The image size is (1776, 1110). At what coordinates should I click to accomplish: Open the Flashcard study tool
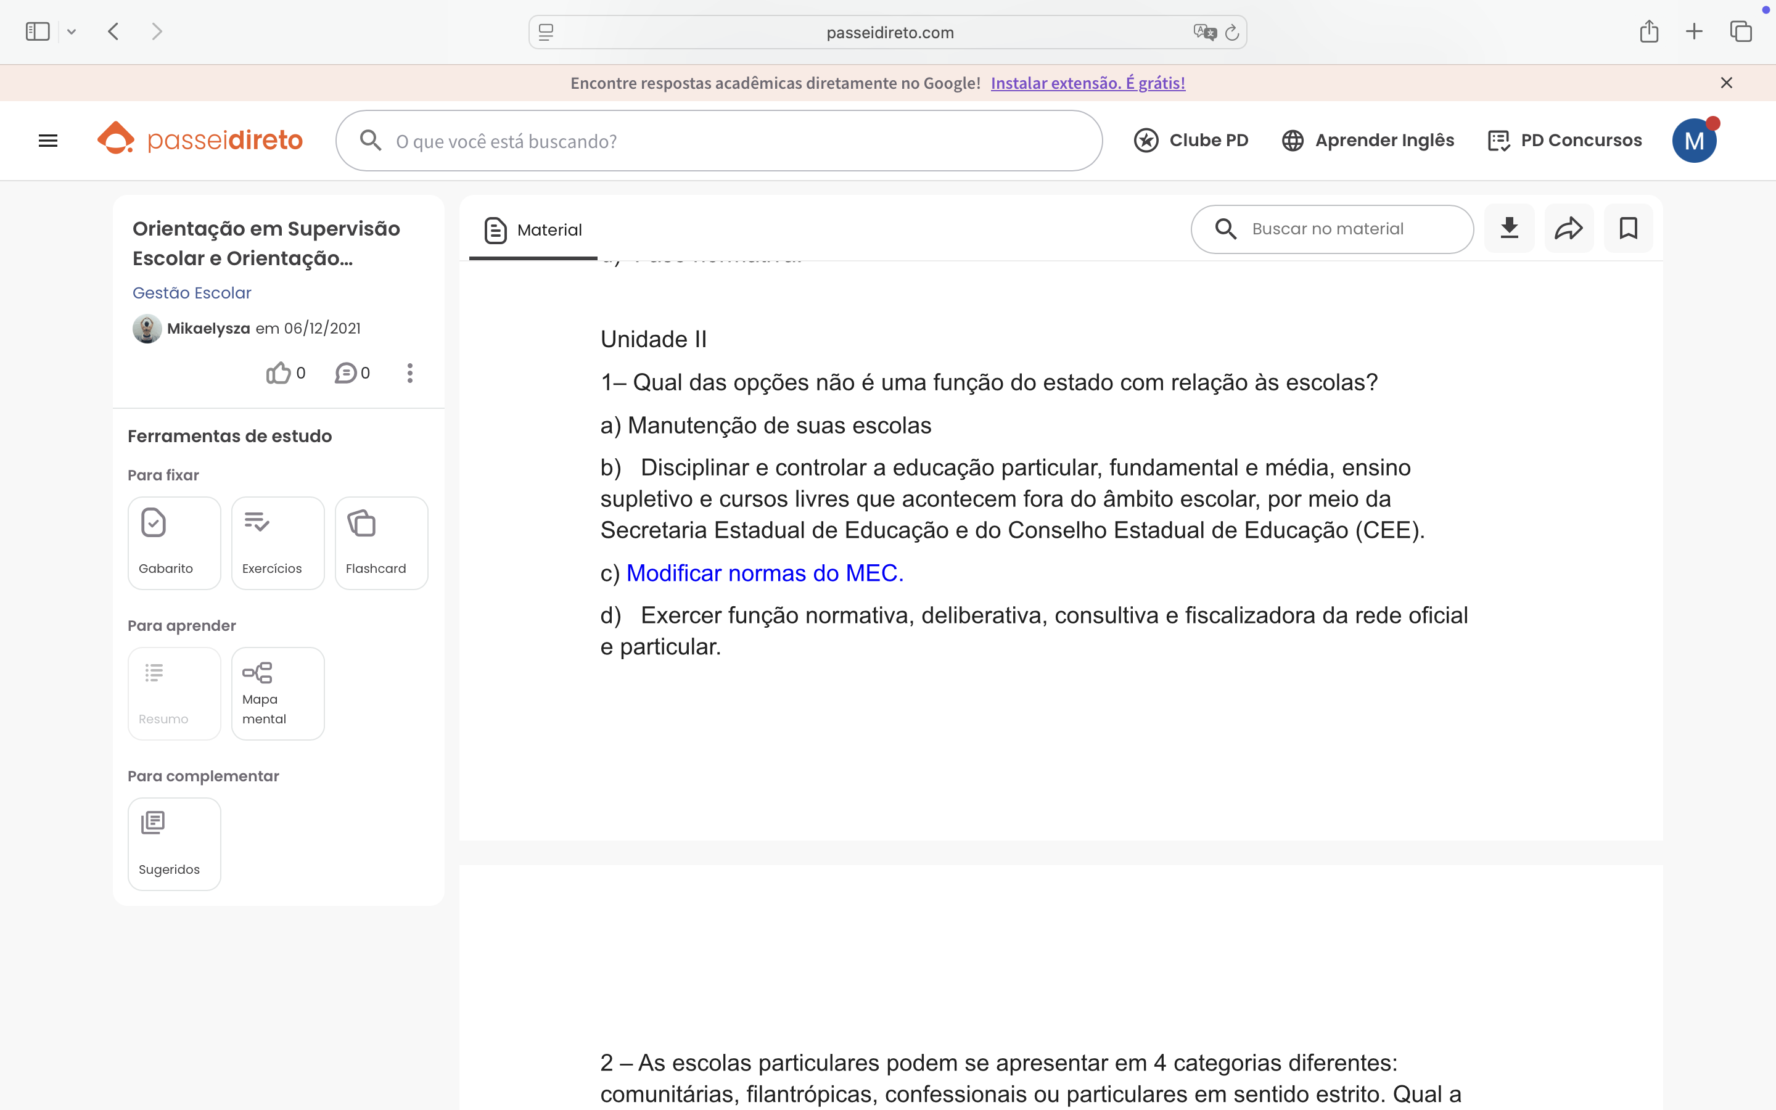381,543
